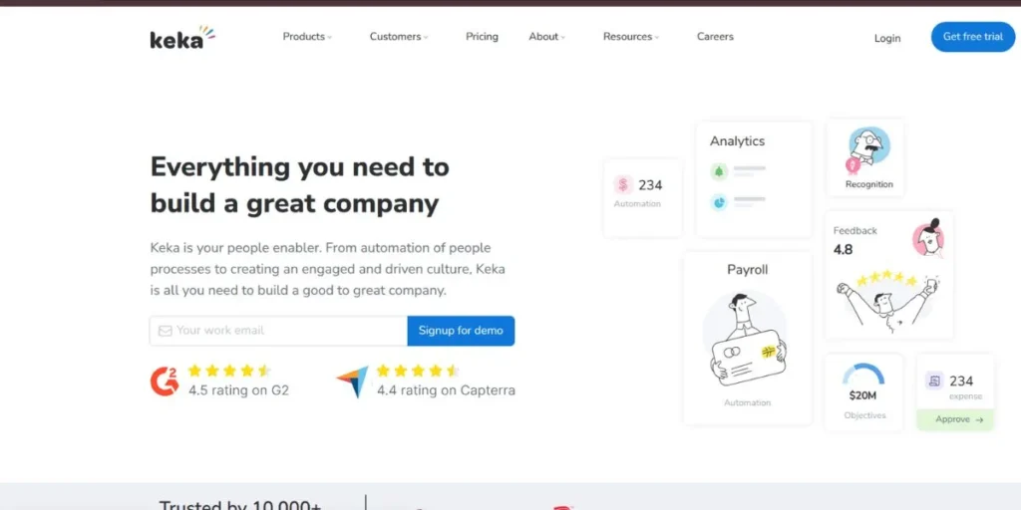Click the Objectives label
1021x510 pixels.
pos(864,415)
